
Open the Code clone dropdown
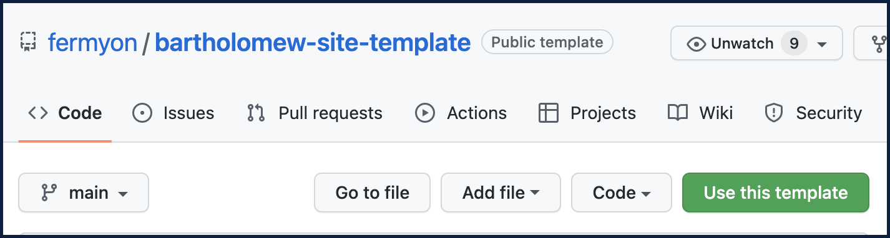coord(622,193)
